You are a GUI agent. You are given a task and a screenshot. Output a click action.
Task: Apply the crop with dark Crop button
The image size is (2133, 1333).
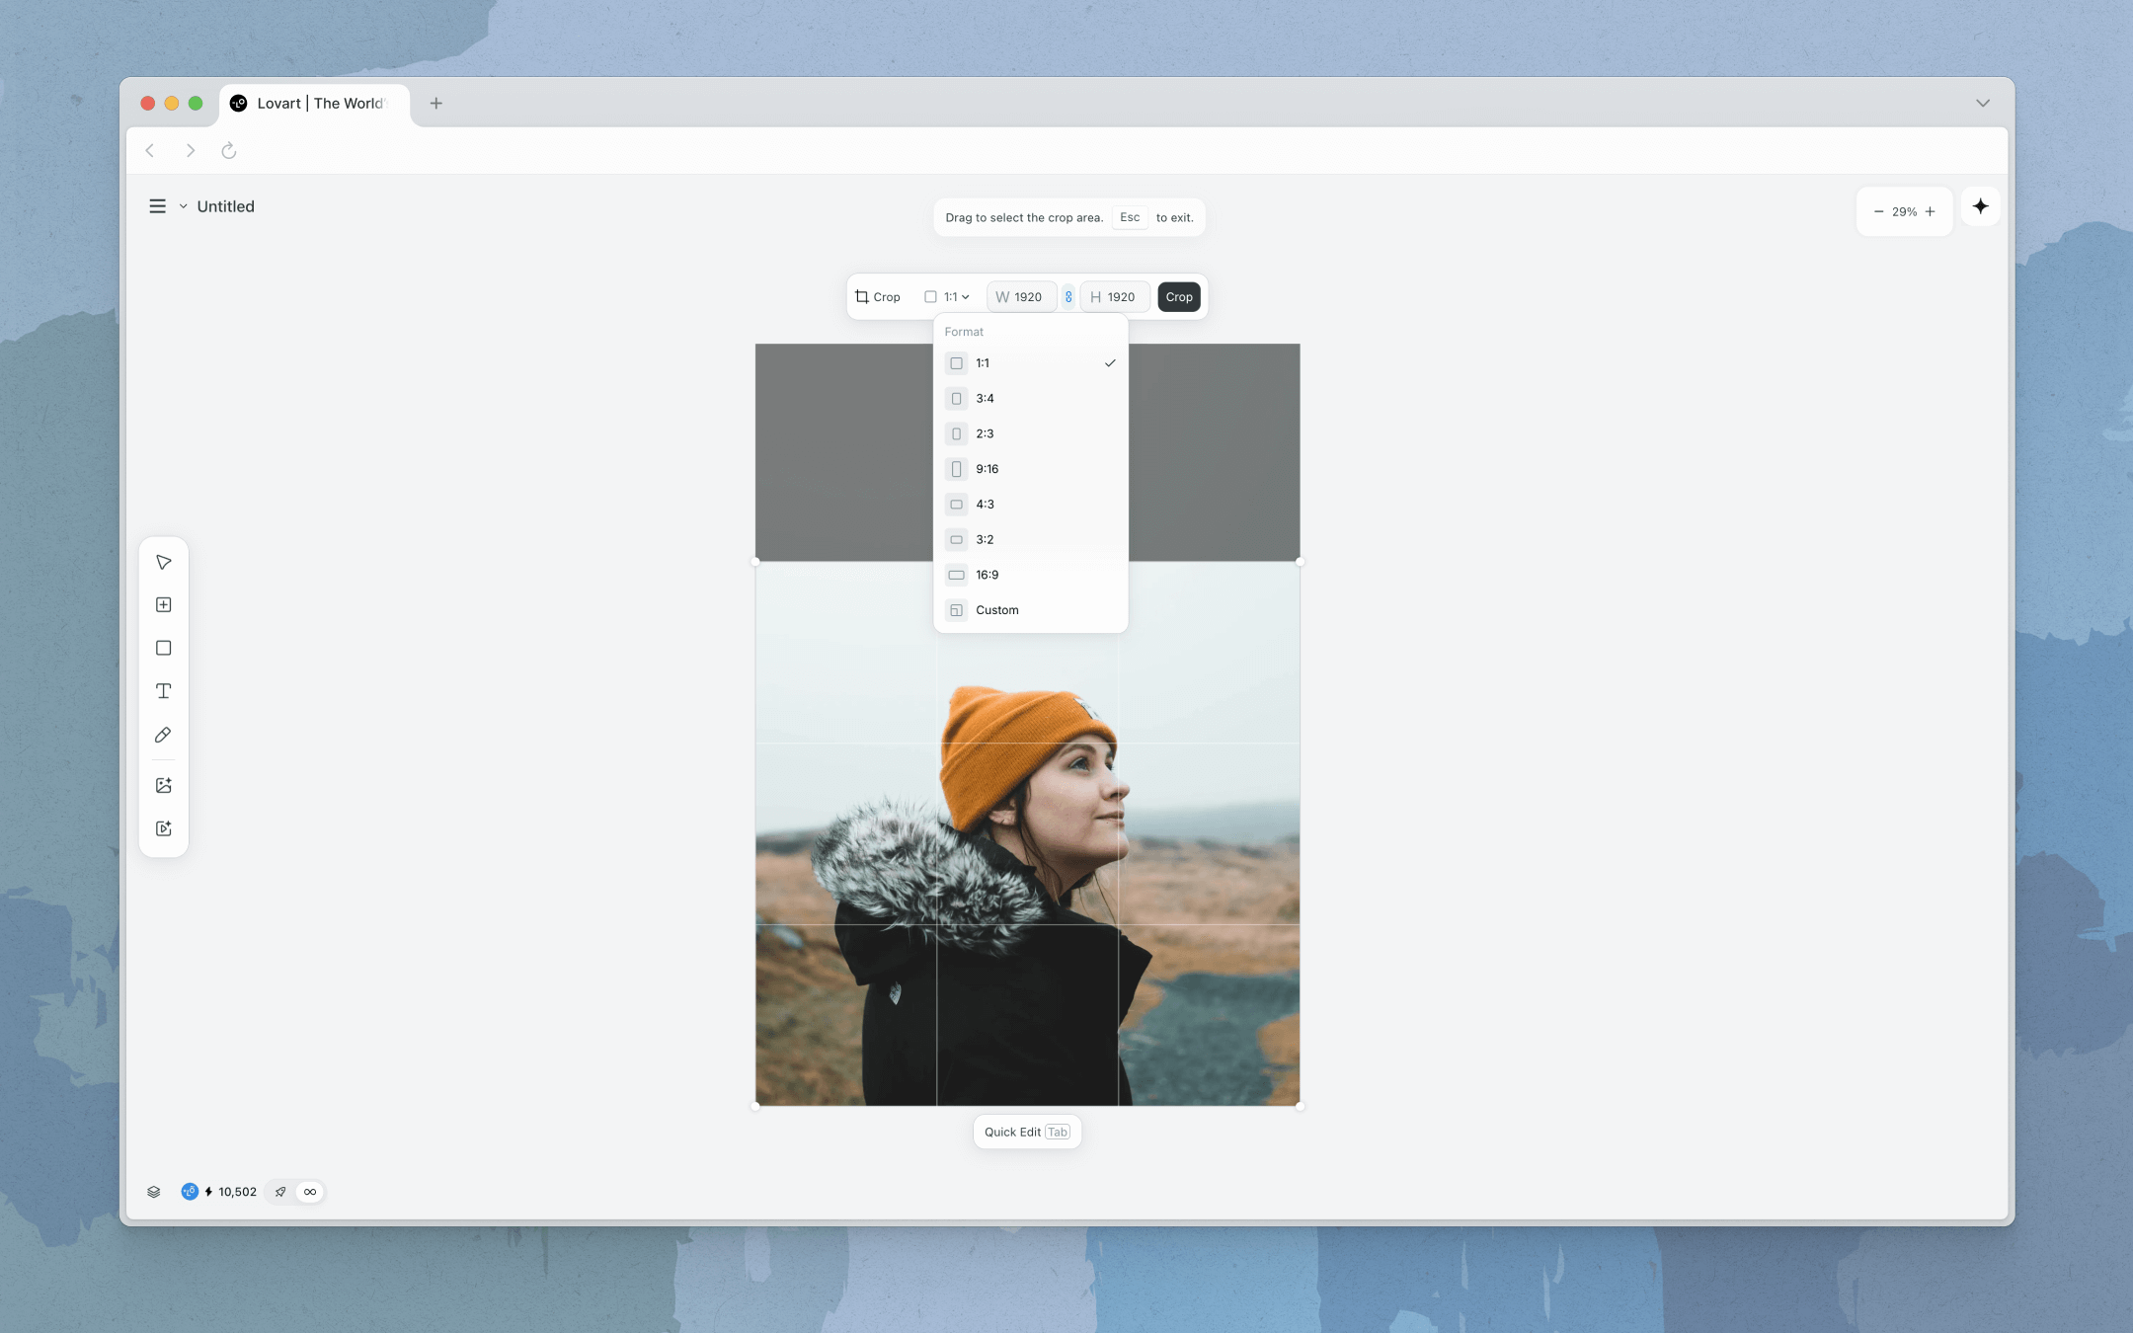click(1179, 297)
